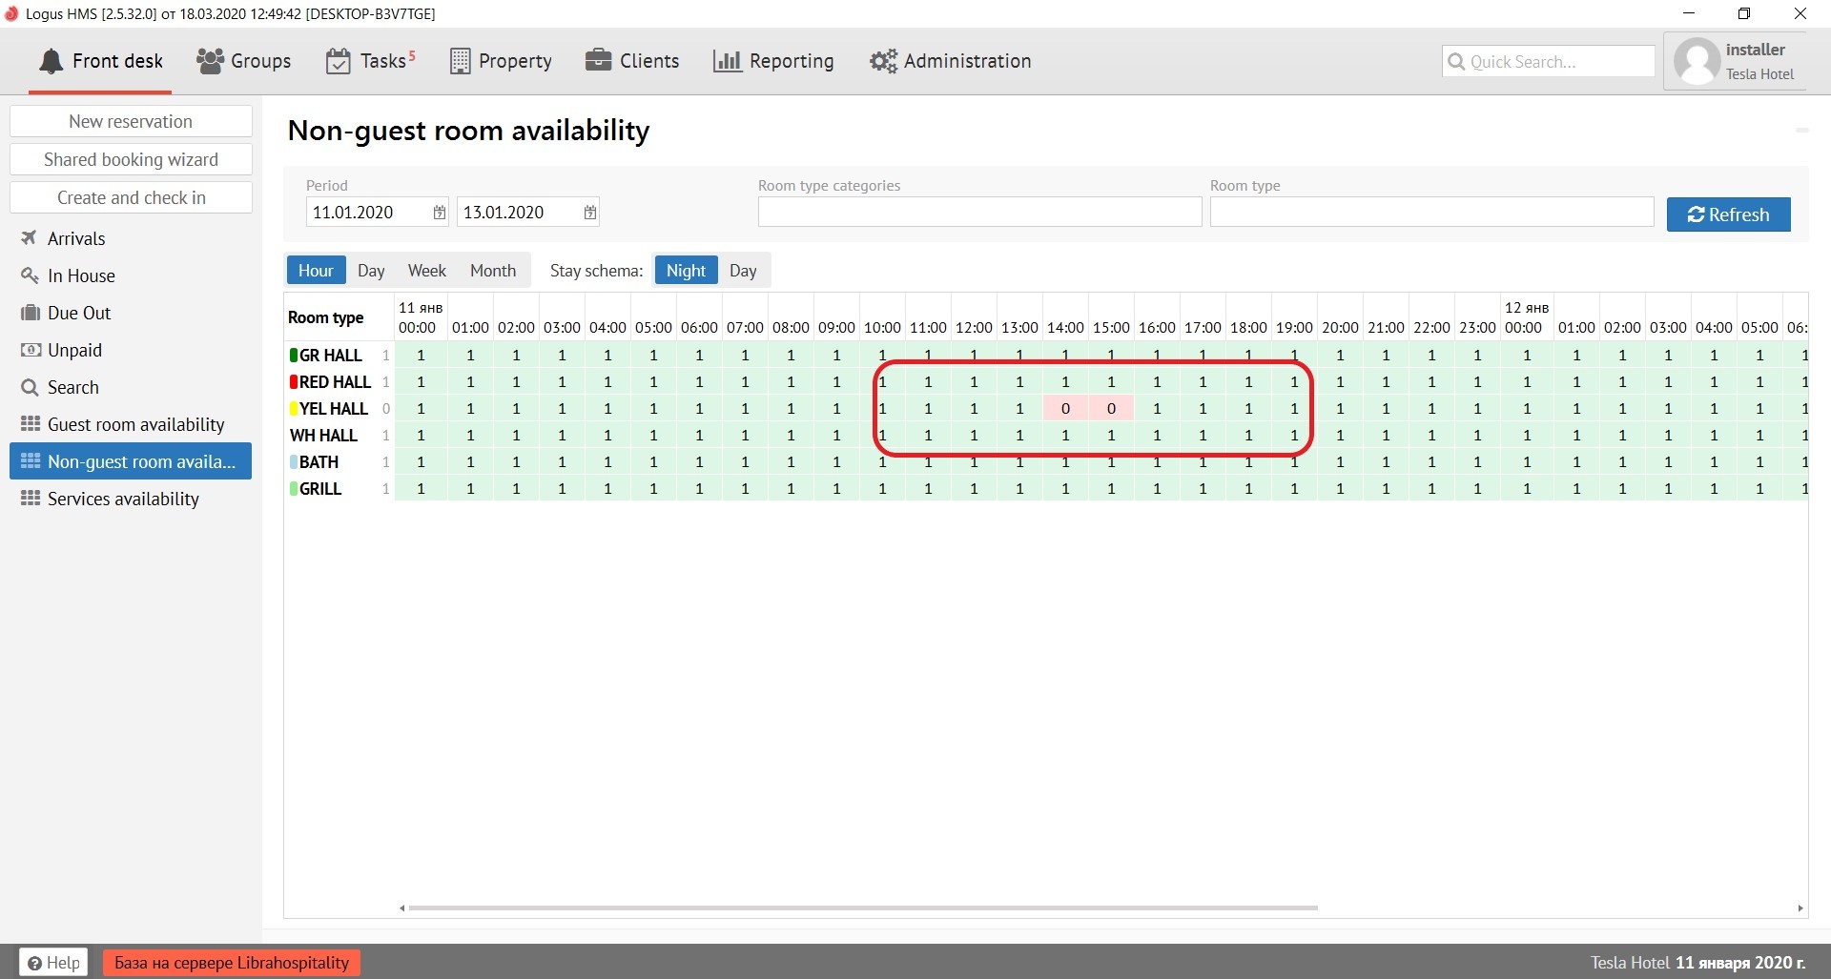Screen dimensions: 1831x979
Task: Click the Create and check in button
Action: point(131,197)
